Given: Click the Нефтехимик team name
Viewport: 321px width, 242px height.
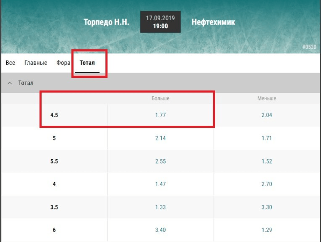Looking at the screenshot, I should tap(213, 22).
